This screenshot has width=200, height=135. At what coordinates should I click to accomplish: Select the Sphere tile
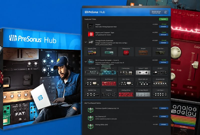click(x=109, y=52)
